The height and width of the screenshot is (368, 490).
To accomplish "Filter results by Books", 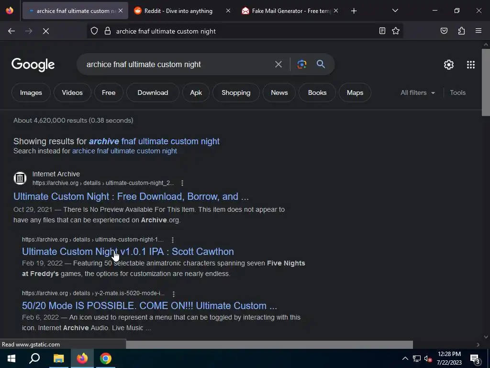I will [x=317, y=92].
